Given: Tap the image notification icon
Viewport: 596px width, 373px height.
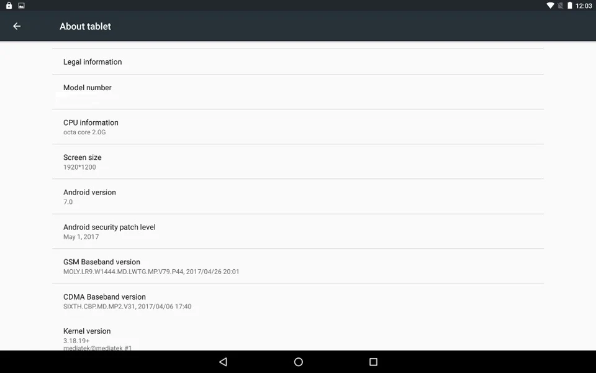Looking at the screenshot, I should click(x=21, y=6).
